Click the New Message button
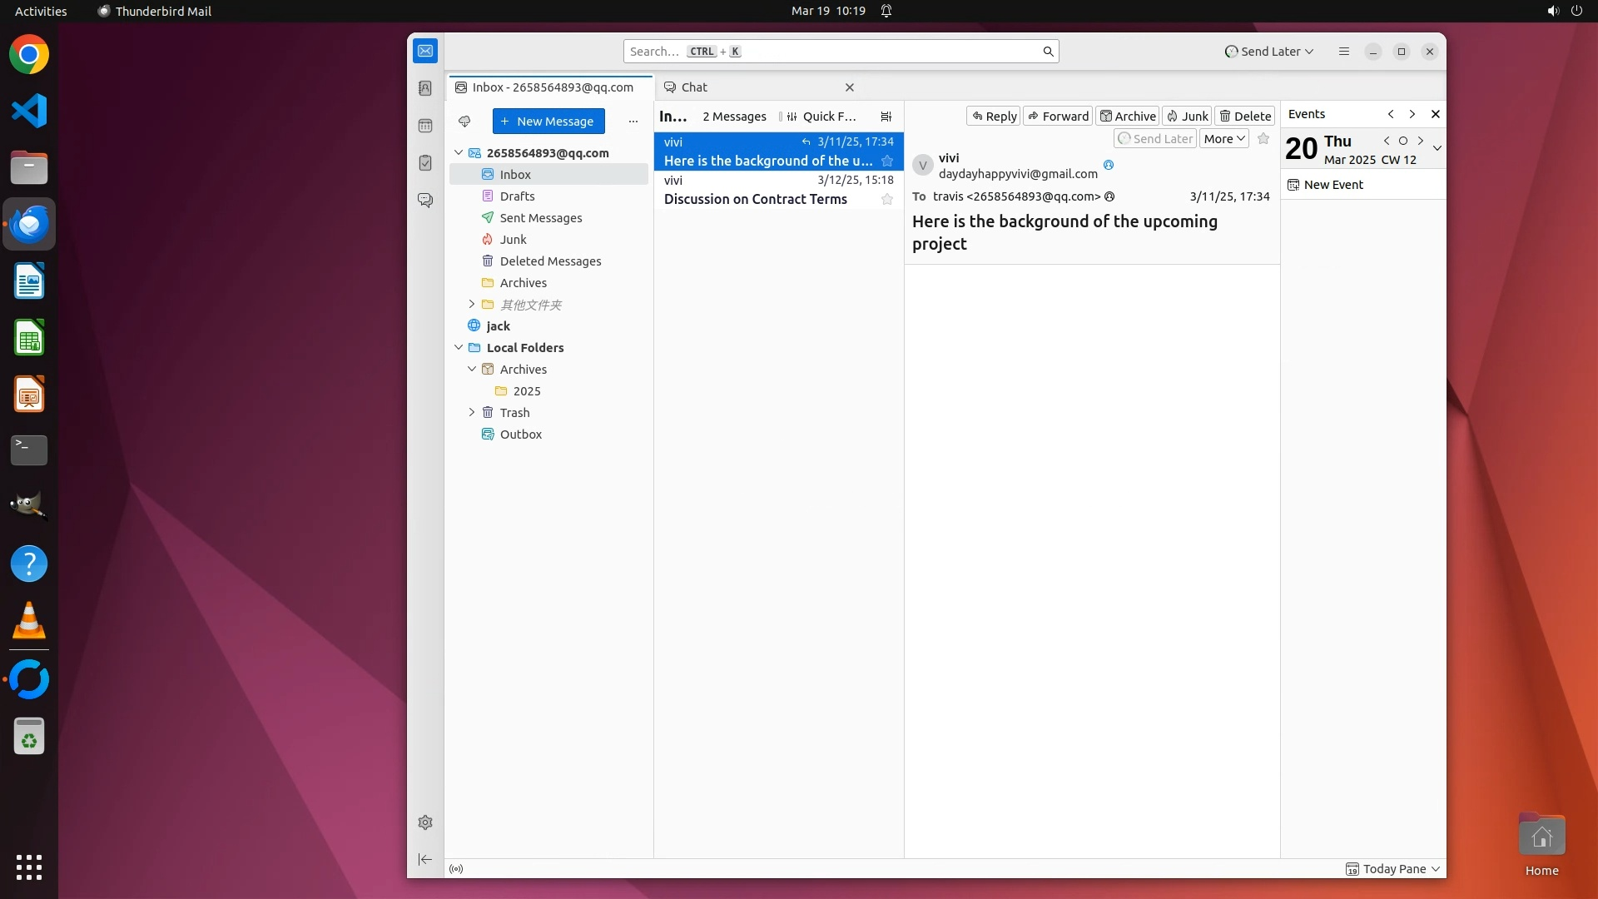 coord(548,122)
